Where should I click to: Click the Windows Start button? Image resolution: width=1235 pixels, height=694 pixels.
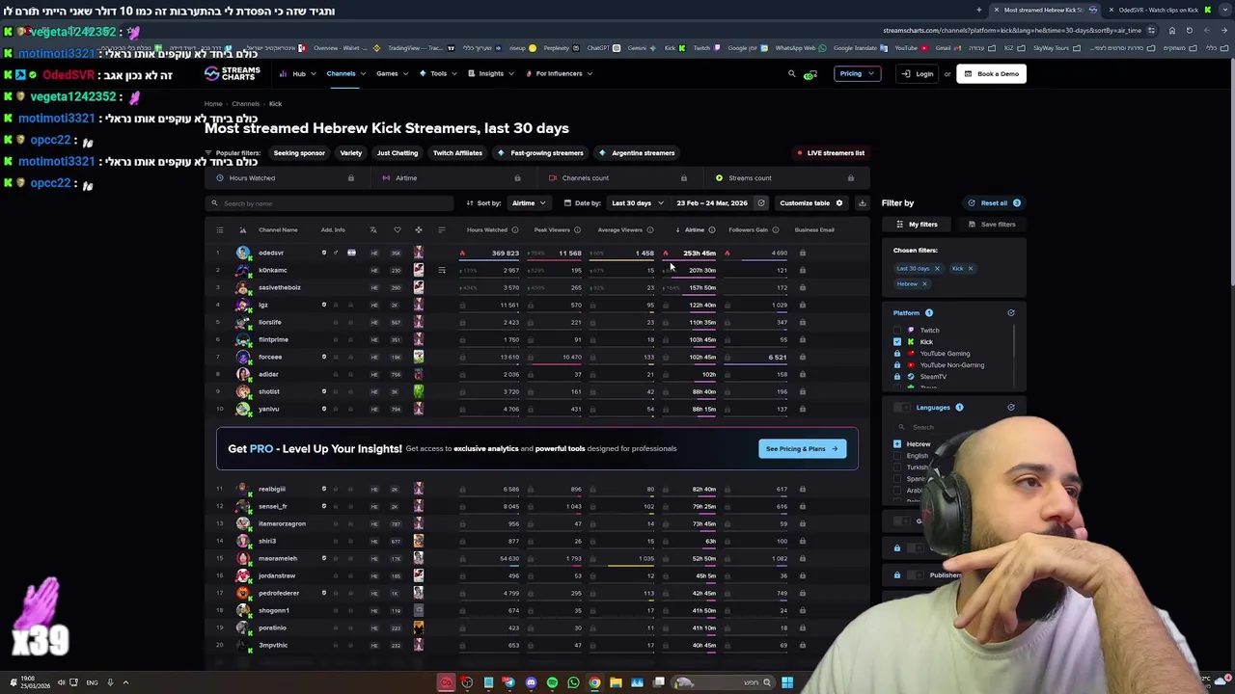tap(787, 682)
